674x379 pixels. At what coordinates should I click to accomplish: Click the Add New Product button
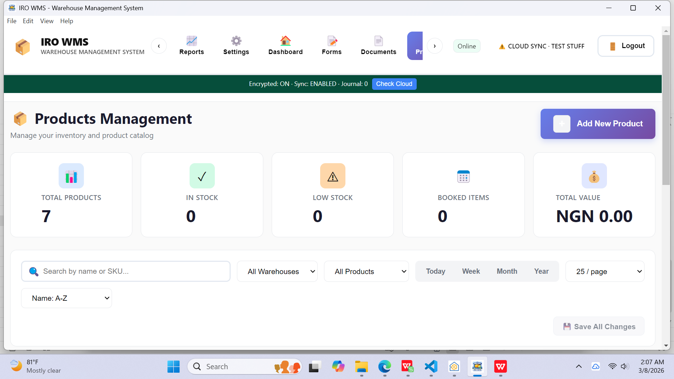[597, 124]
